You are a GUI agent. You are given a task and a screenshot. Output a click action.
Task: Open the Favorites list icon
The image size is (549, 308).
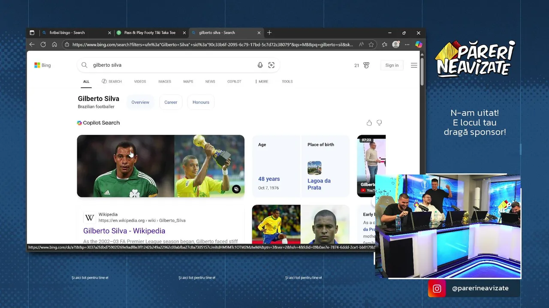tap(385, 44)
